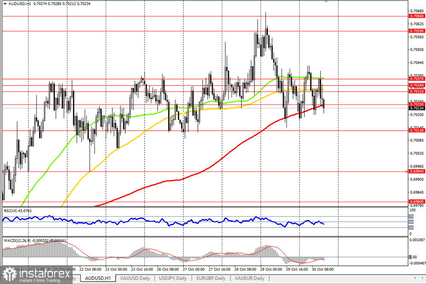Click the MACD scale value 0.001087

417,240
